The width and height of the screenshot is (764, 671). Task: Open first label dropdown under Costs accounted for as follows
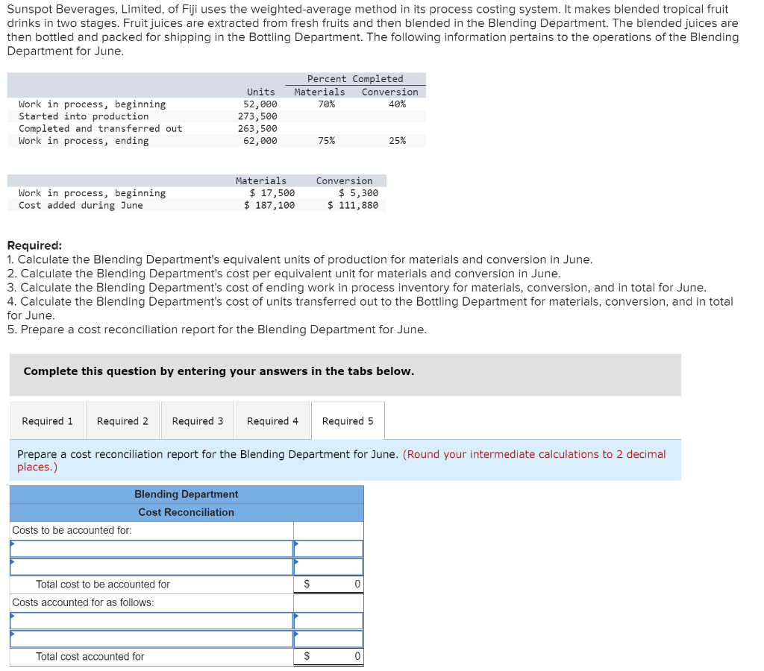[151, 621]
